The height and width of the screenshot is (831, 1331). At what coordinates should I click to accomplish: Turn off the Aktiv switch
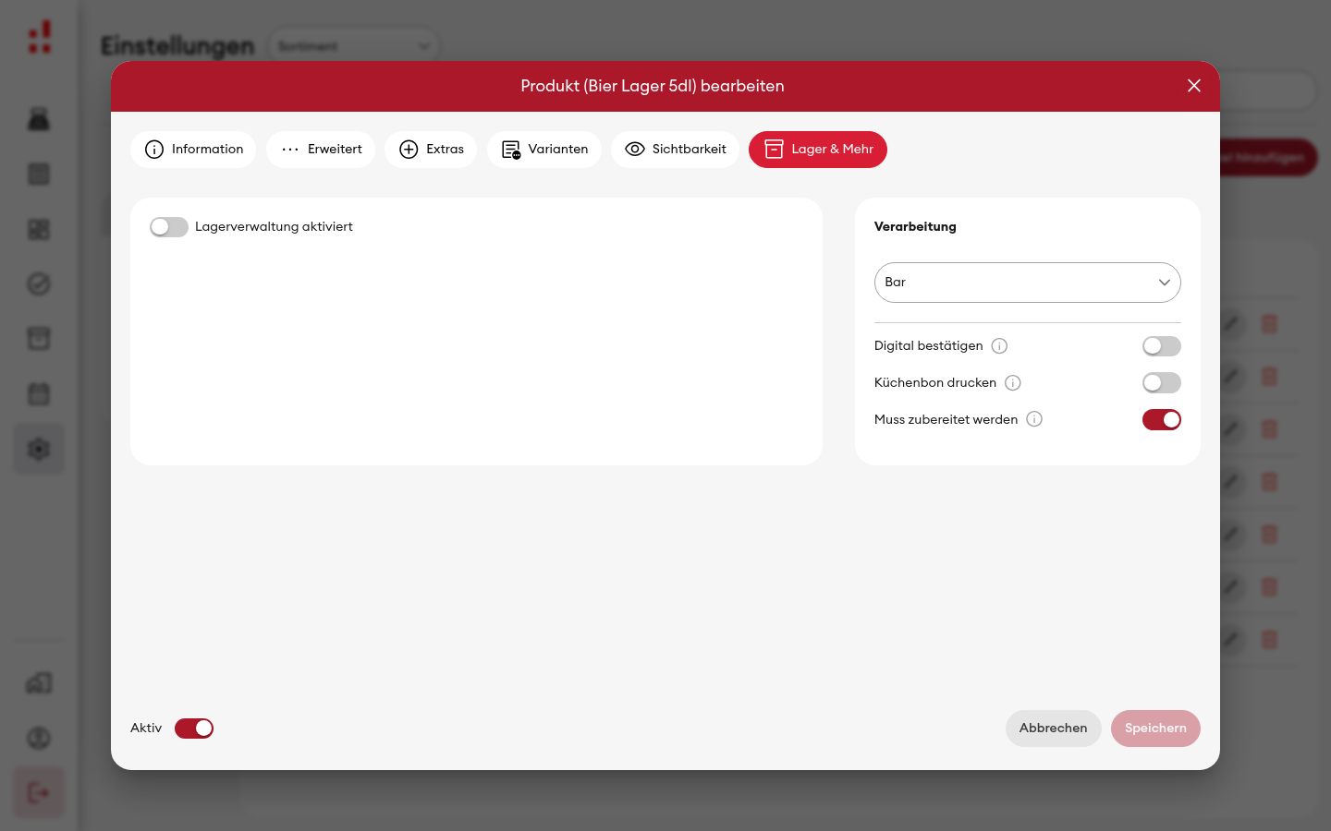click(x=194, y=729)
